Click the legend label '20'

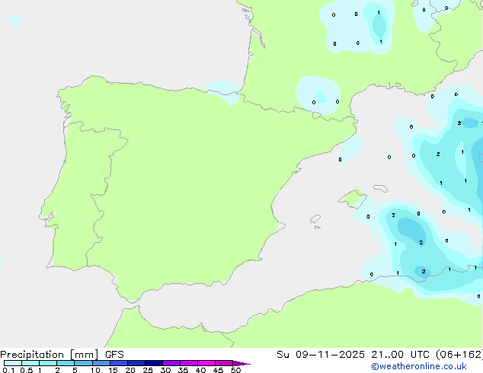130,370
